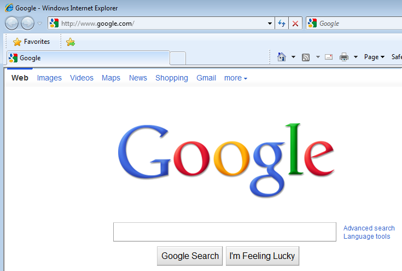Open the blank new tab button
Image resolution: width=402 pixels, height=271 pixels.
pyautogui.click(x=178, y=58)
